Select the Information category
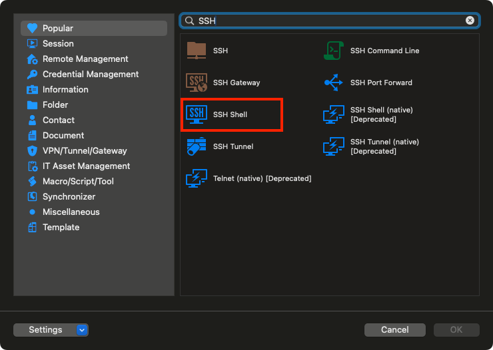The height and width of the screenshot is (350, 493). [x=94, y=90]
